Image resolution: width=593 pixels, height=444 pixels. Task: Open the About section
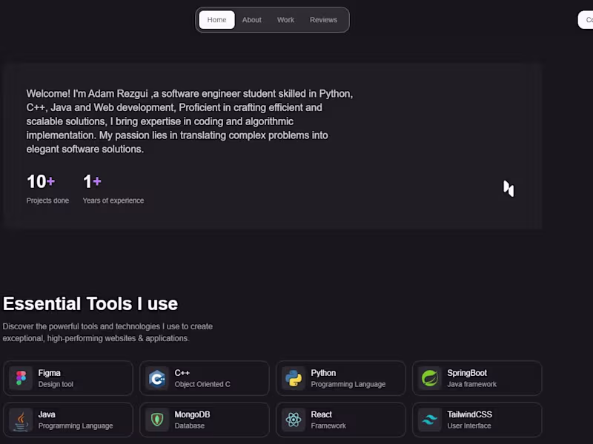251,20
